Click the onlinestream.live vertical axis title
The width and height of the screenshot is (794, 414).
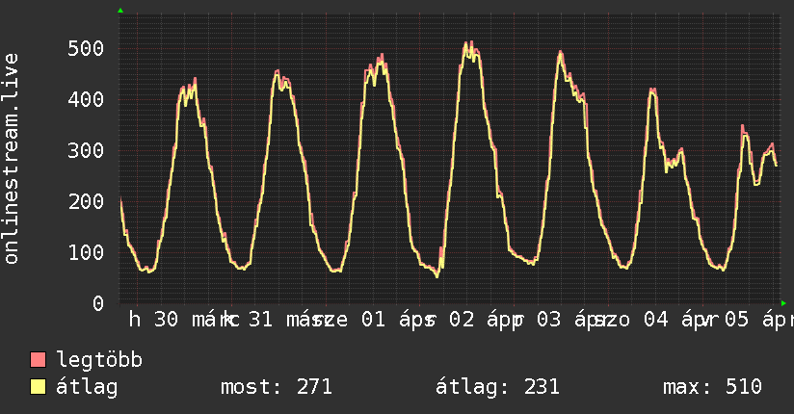click(12, 159)
